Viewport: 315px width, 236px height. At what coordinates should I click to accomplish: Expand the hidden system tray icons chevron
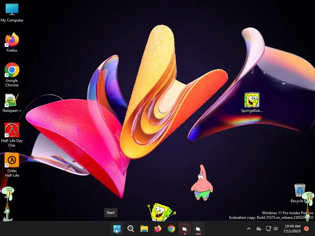coord(249,229)
